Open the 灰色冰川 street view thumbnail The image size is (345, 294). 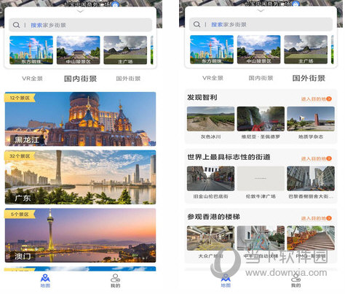210,119
